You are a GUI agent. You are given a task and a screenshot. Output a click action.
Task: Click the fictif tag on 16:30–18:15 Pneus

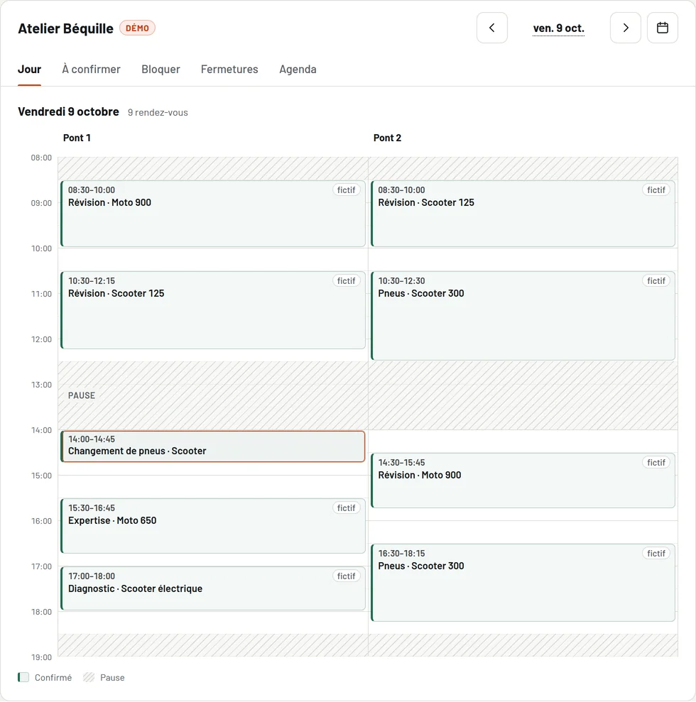tap(656, 554)
